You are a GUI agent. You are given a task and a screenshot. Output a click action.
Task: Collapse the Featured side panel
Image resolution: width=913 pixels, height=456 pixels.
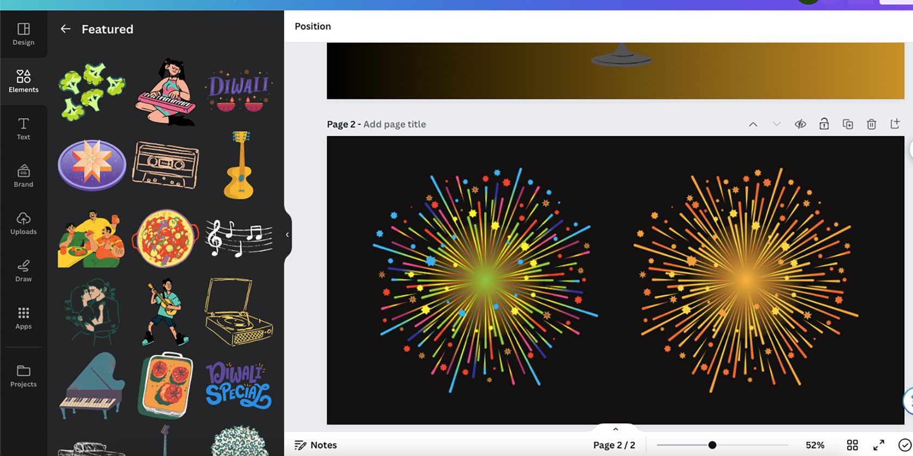pos(287,235)
